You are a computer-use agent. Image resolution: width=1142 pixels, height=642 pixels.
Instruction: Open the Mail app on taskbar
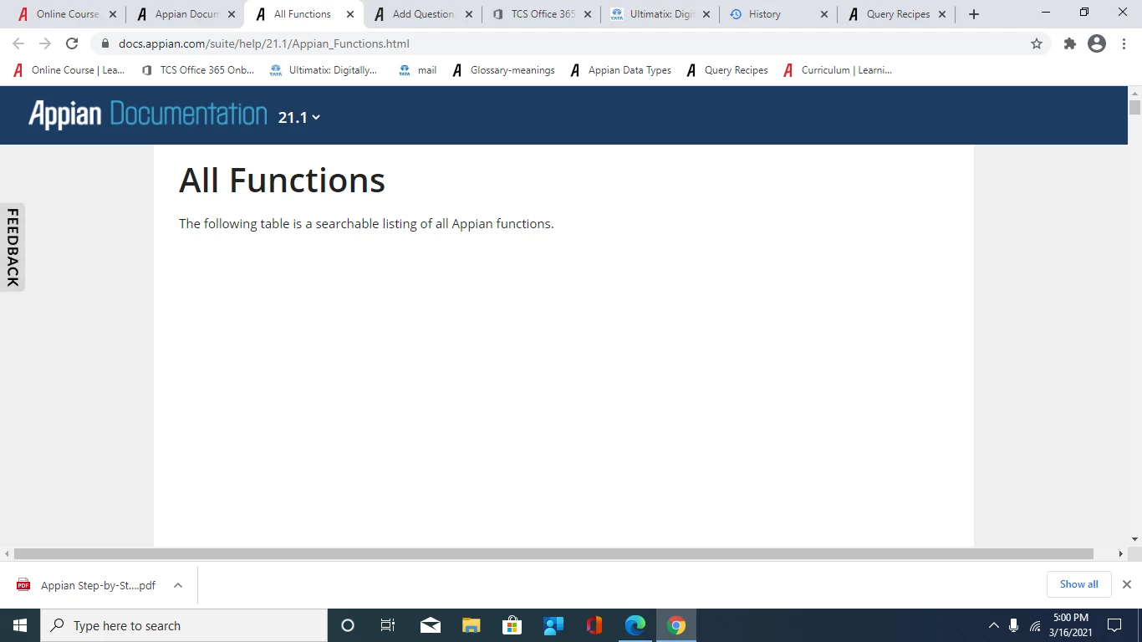[431, 625]
